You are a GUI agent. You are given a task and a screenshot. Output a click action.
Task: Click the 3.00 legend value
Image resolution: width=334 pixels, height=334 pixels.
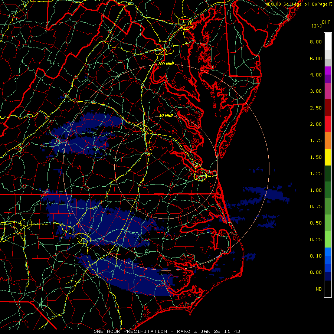(x=316, y=91)
